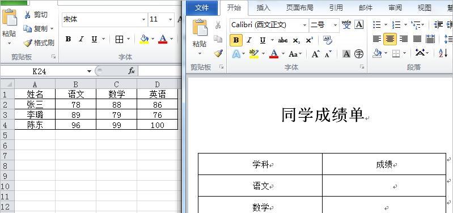Click the Word clear formatting eraser icon

coord(328,40)
